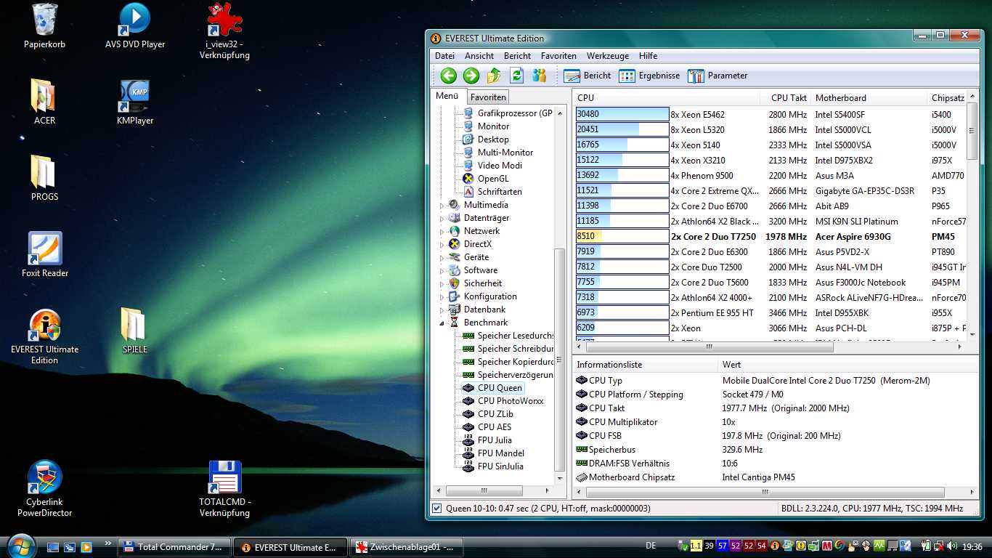The image size is (992, 558).
Task: Click the DE language indicator in taskbar
Action: click(651, 546)
